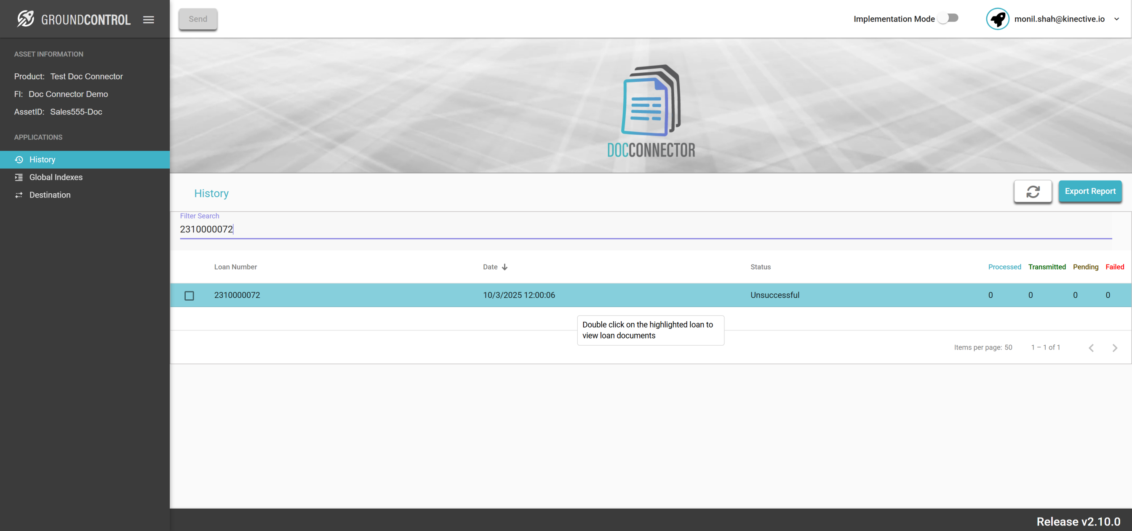Click the refresh history icon button
1132x531 pixels.
point(1032,191)
